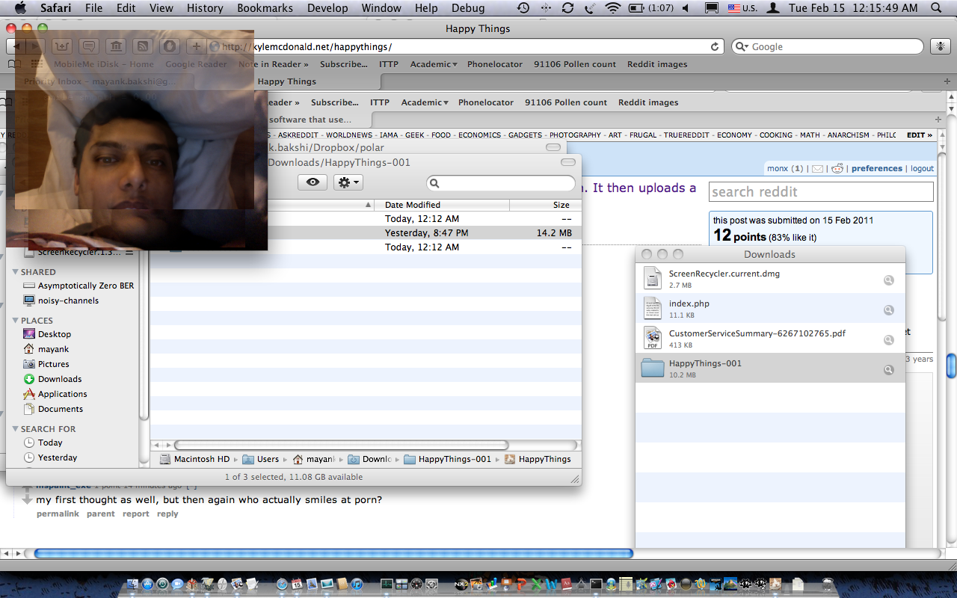957x598 pixels.
Task: Click the reddit preferences link
Action: [876, 169]
